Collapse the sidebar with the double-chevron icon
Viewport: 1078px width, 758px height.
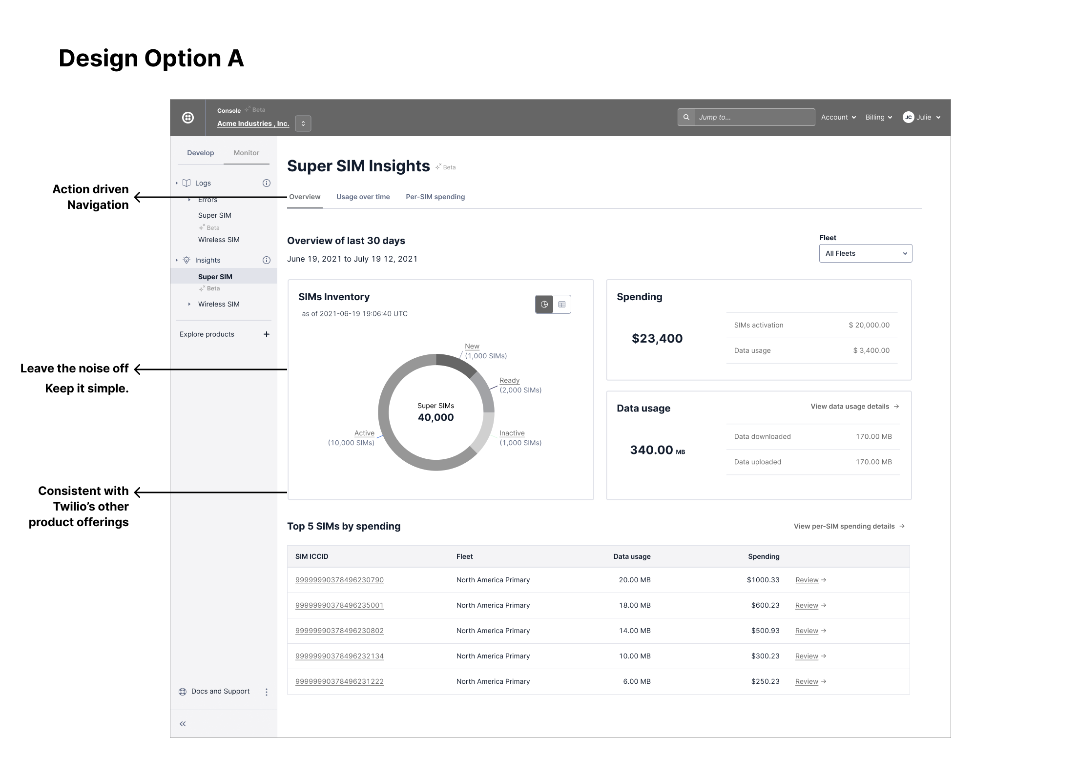183,724
